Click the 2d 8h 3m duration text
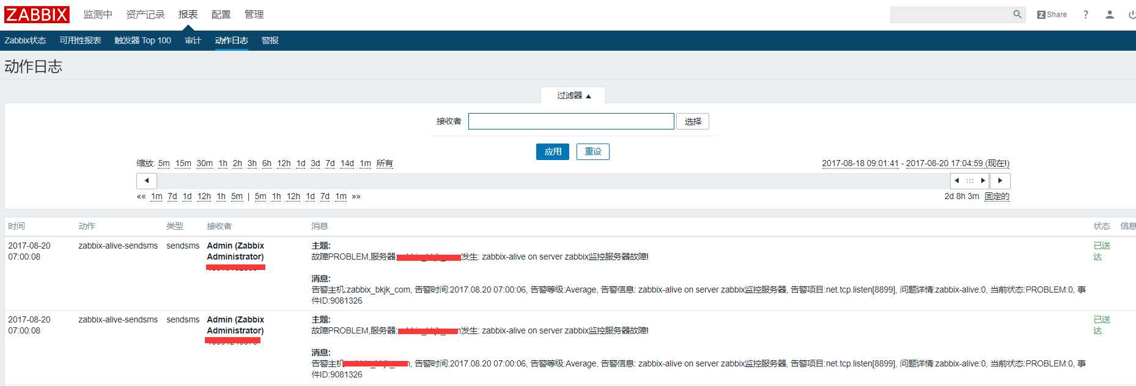The width and height of the screenshot is (1136, 386). click(962, 197)
